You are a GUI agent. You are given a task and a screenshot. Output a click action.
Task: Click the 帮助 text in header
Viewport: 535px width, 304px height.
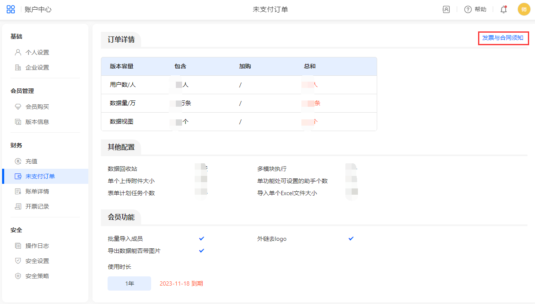(x=480, y=9)
